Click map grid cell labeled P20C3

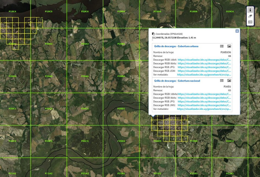(x=85, y=109)
